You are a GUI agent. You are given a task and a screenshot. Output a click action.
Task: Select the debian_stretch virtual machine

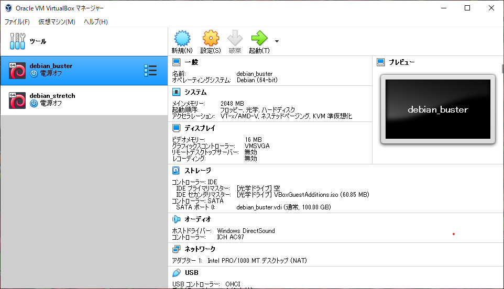(84, 101)
